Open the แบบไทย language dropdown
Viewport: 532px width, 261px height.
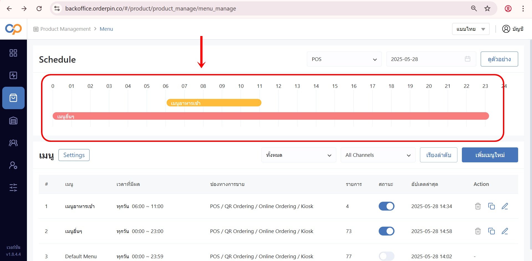pyautogui.click(x=470, y=29)
